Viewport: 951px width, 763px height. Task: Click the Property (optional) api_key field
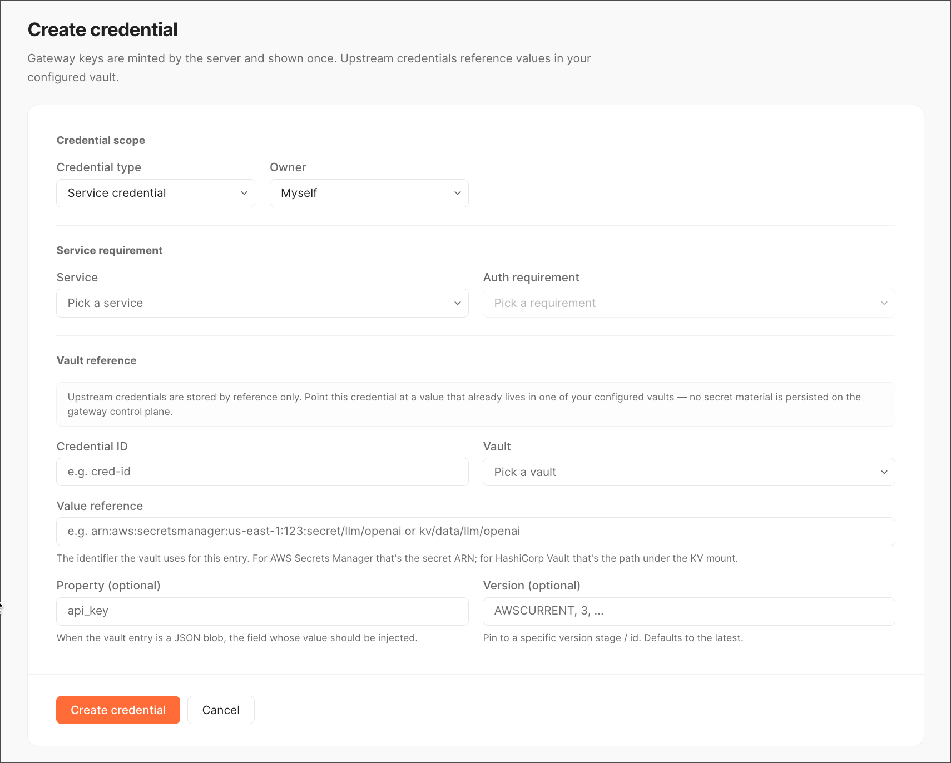[262, 611]
